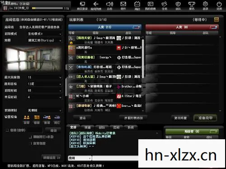This screenshot has width=226, height=169.
Task: Select the first view-angle icon with two figures
Action: [x=27, y=117]
